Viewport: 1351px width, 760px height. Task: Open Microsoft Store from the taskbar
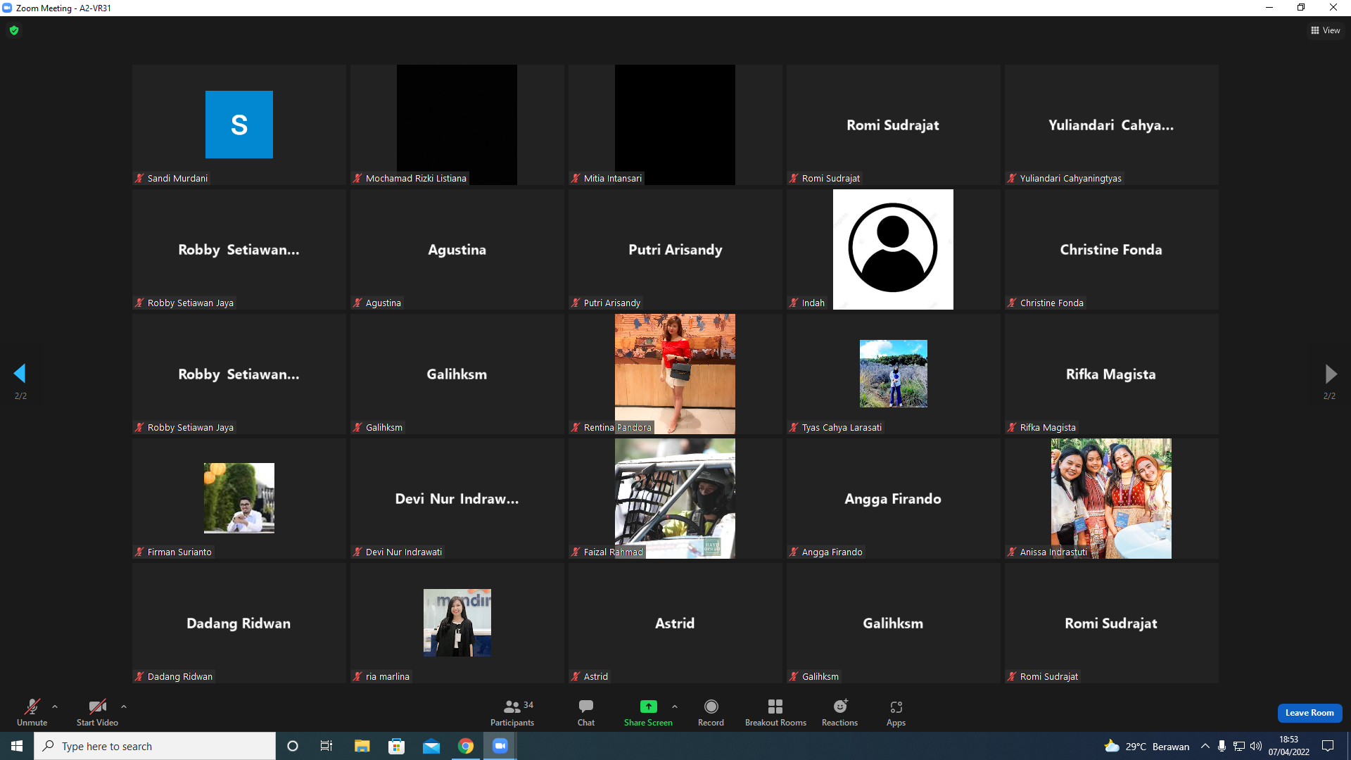click(x=397, y=746)
